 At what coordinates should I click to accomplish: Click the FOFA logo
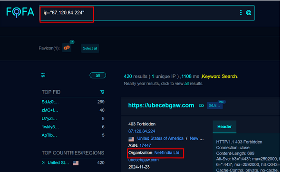click(x=20, y=12)
